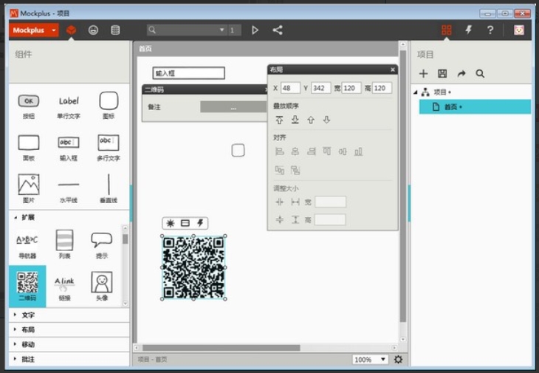The width and height of the screenshot is (539, 373).
Task: Expand the 文字 component section
Action: 28,315
